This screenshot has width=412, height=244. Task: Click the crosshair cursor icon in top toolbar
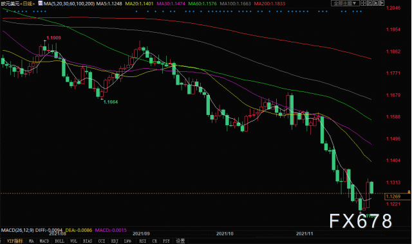(363, 3)
